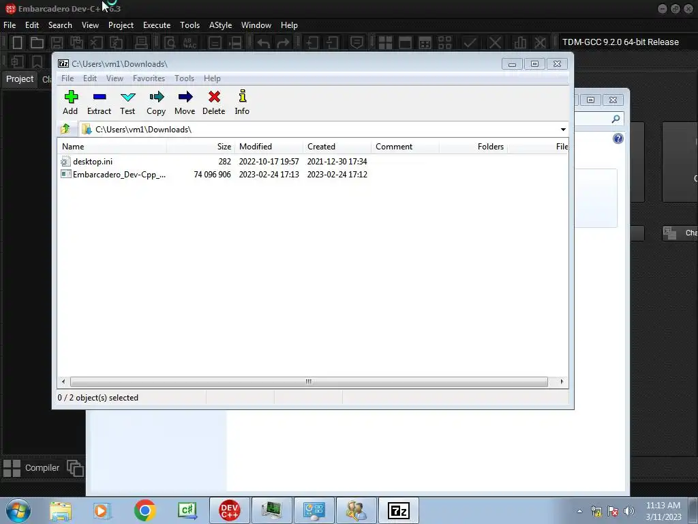Image resolution: width=698 pixels, height=524 pixels.
Task: Select the desktop.ini file row
Action: 312,162
